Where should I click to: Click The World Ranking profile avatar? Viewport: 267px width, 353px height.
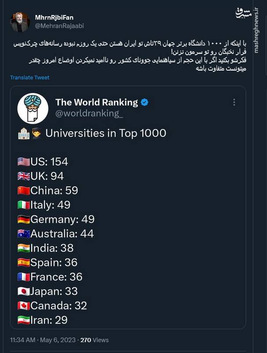point(33,108)
